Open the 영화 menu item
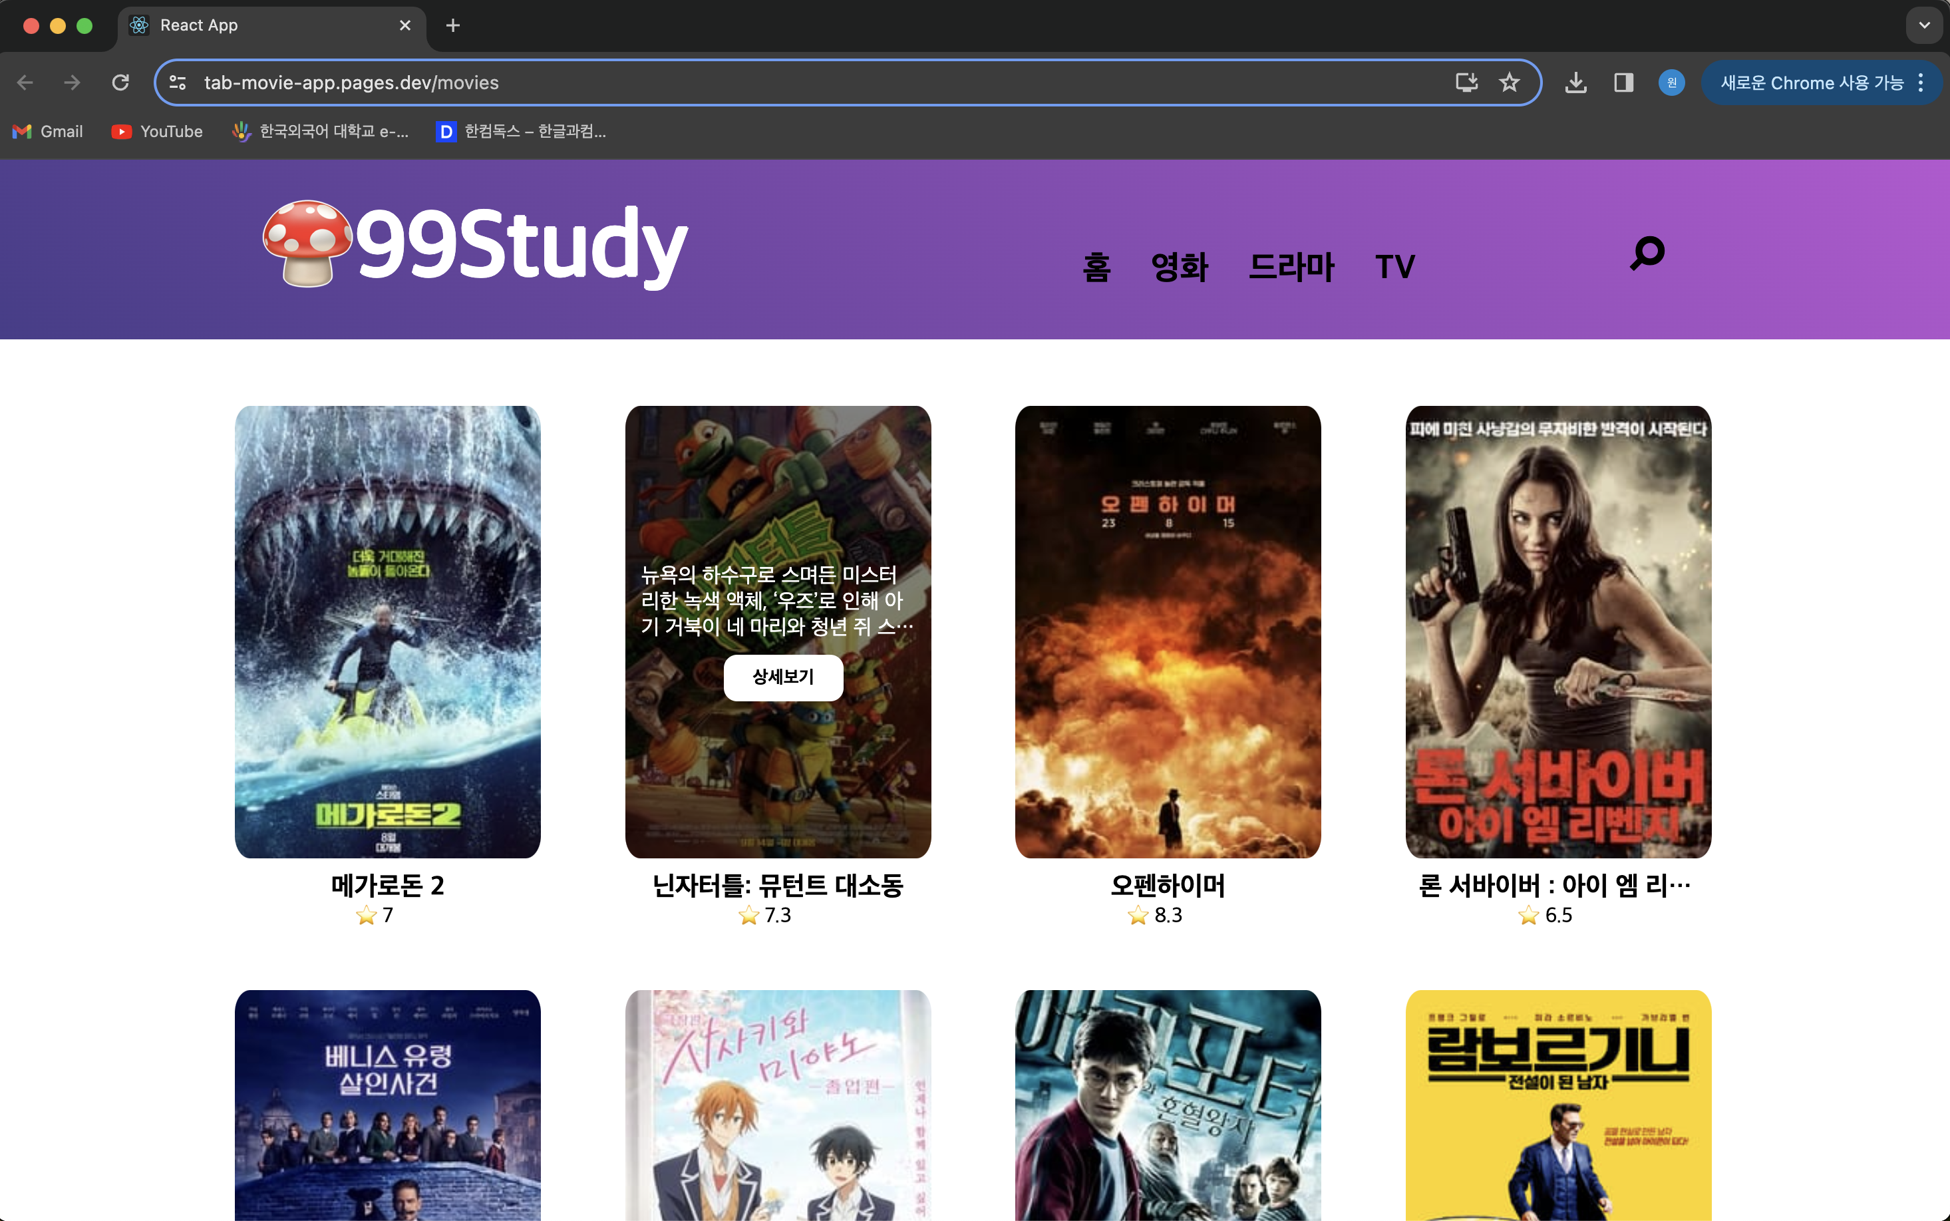1950x1221 pixels. click(x=1179, y=266)
